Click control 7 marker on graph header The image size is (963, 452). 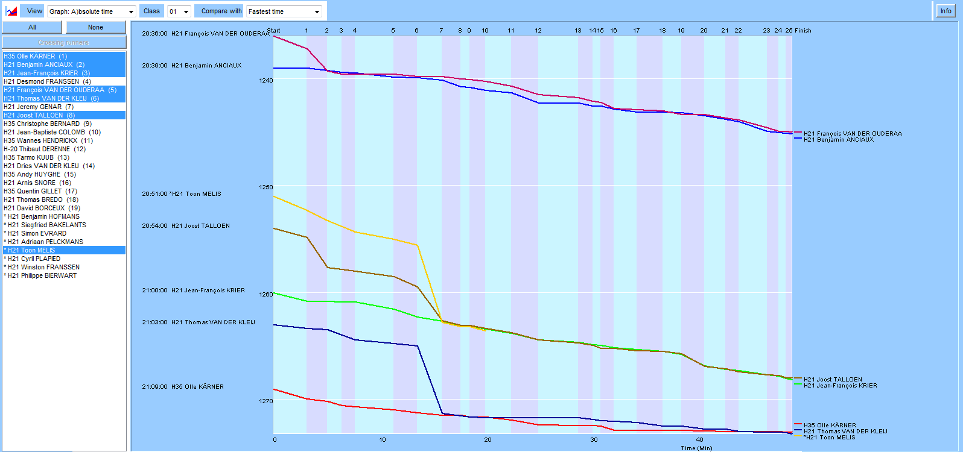[441, 30]
